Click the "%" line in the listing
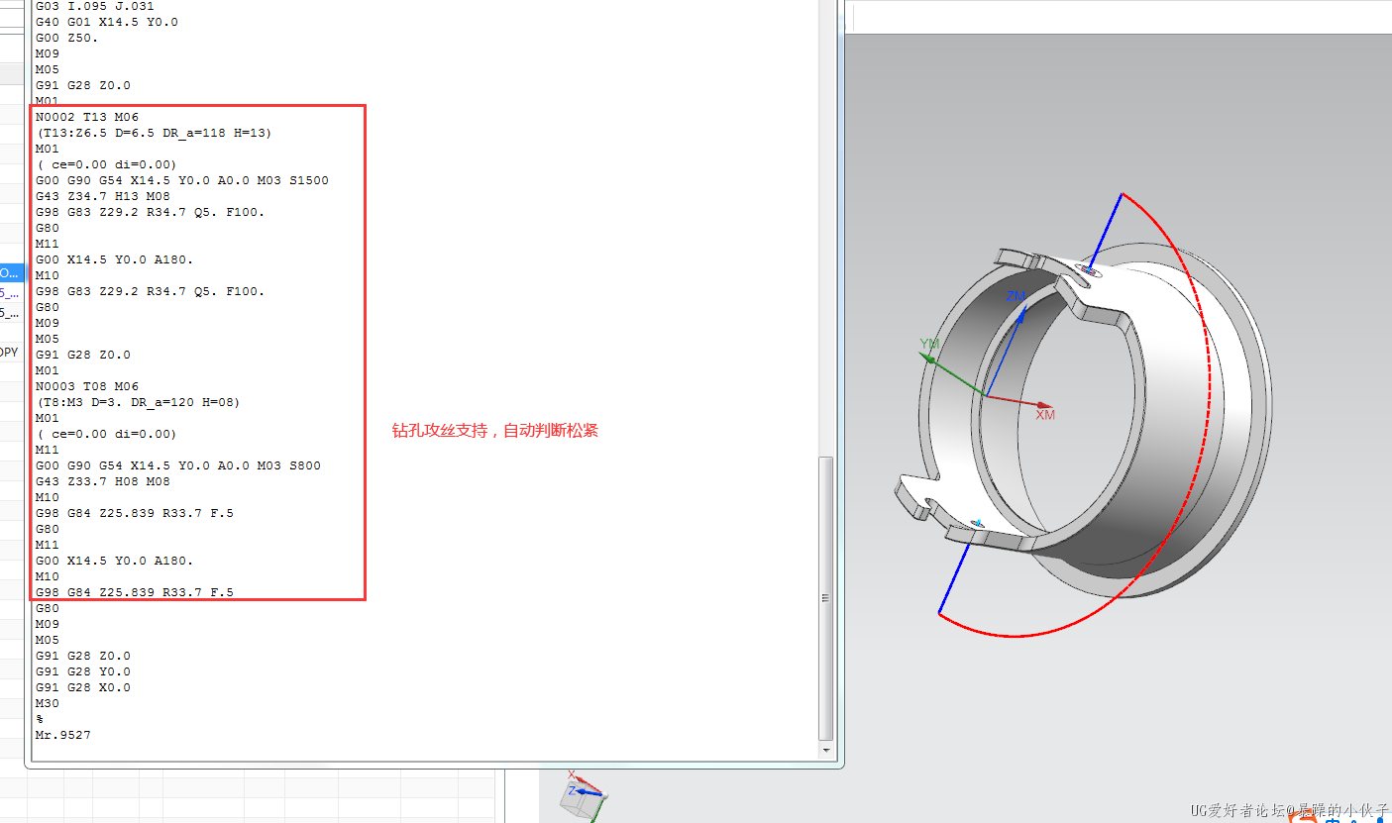 40,719
